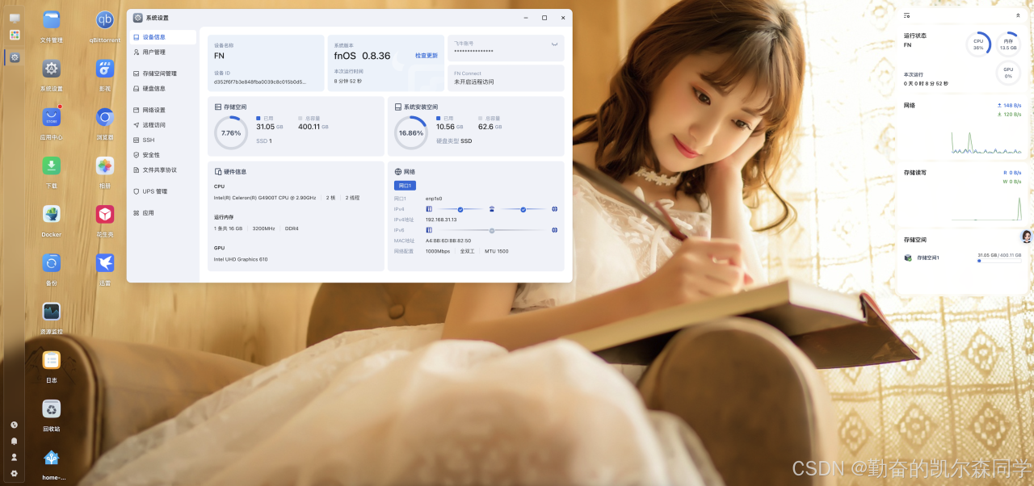
Task: Click the round avatar floating icon
Action: pyautogui.click(x=1027, y=237)
